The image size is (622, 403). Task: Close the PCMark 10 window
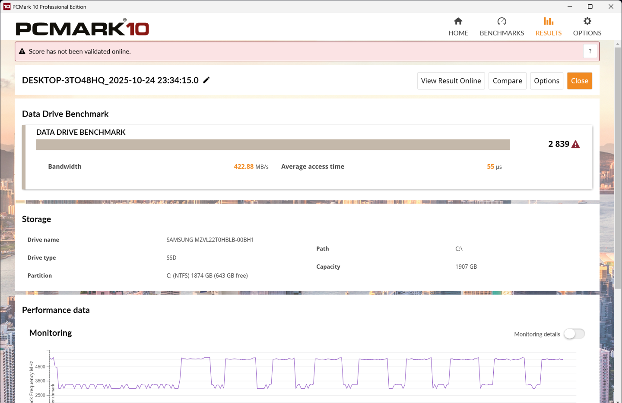coord(611,6)
